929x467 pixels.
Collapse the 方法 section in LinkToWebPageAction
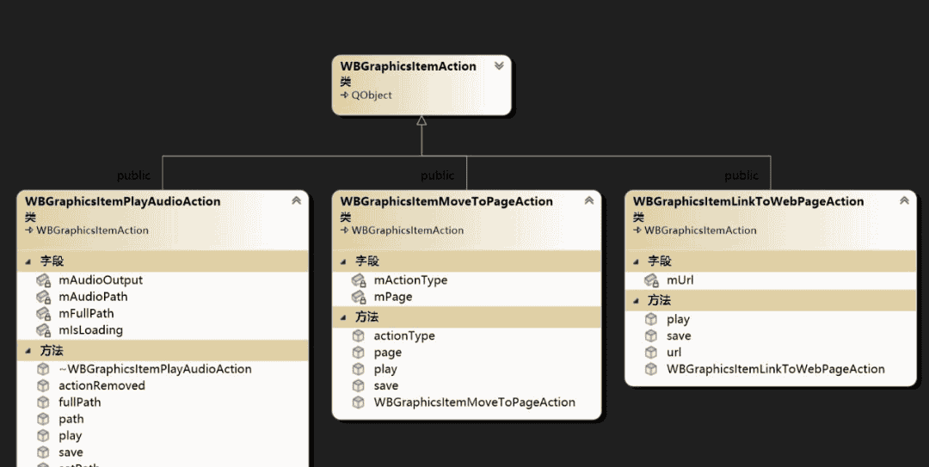pos(637,301)
